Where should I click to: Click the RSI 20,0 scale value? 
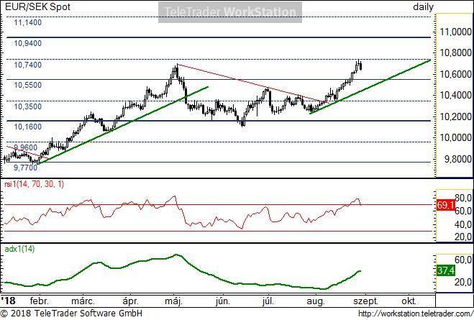[463, 237]
